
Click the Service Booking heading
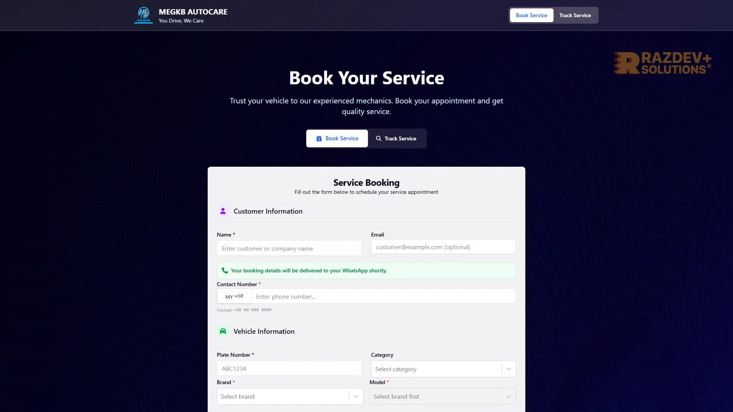click(x=366, y=183)
